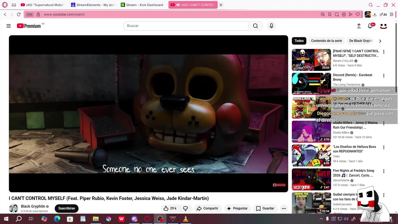Open Black Gryph0n channel avatar
Screen dimensions: 398x224
[13, 208]
